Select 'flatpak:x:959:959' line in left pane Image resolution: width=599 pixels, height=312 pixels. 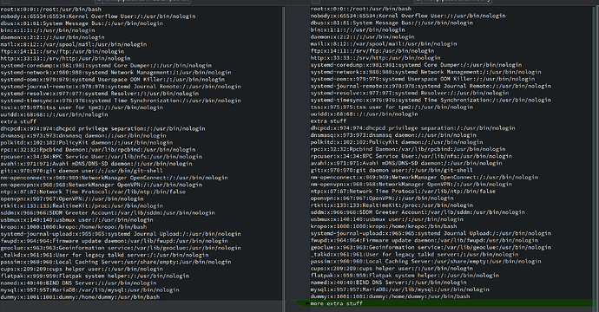[95, 276]
